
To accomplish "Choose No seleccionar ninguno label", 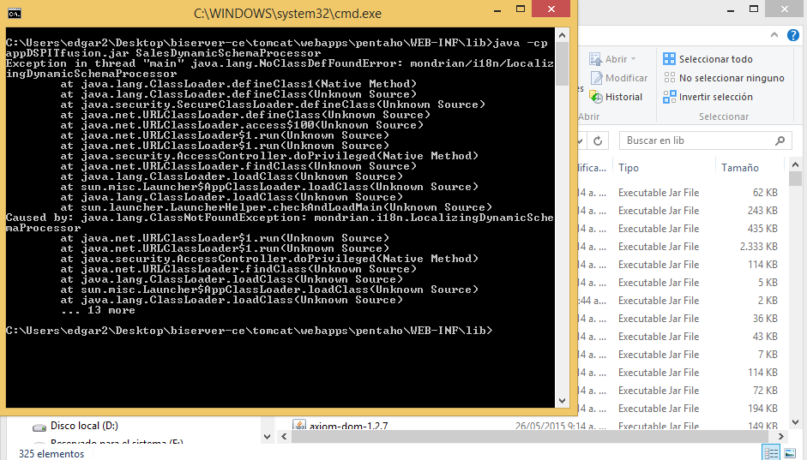I will pos(732,78).
